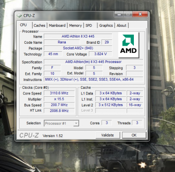Screen dimensions: 175x172
Task: Click the Core Voltage value 3.824 V
Action: 101,54
